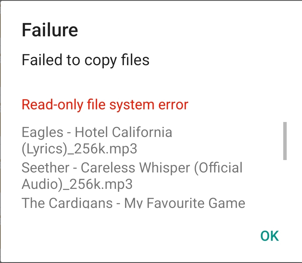This screenshot has width=302, height=263.
Task: Click the file list scrollbar thumb
Action: (x=285, y=141)
